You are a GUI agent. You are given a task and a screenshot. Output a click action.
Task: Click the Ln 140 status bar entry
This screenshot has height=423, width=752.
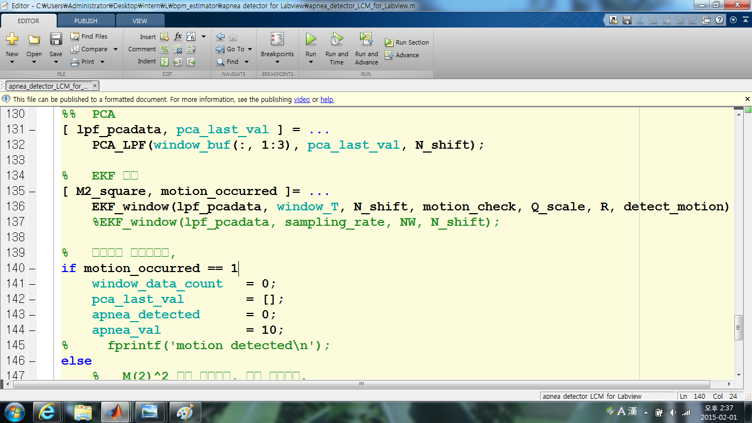[692, 396]
